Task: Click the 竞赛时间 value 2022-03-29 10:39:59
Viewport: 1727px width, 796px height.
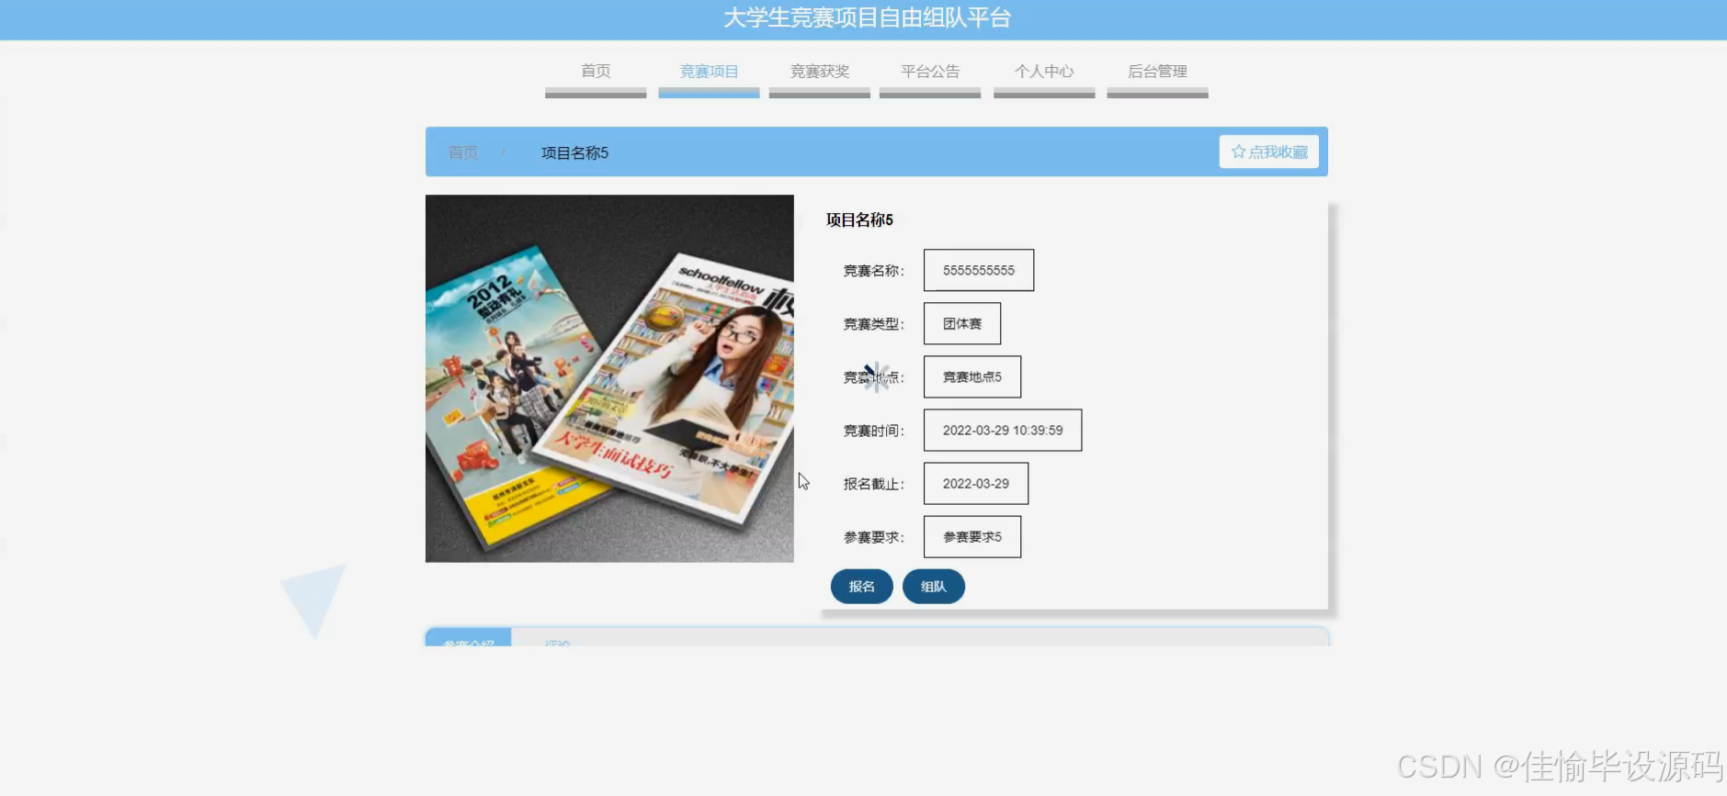Action: [1003, 430]
